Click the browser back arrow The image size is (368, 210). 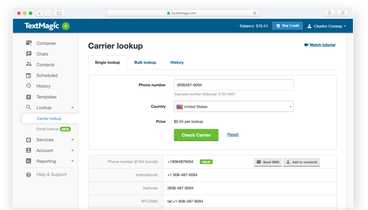click(39, 13)
